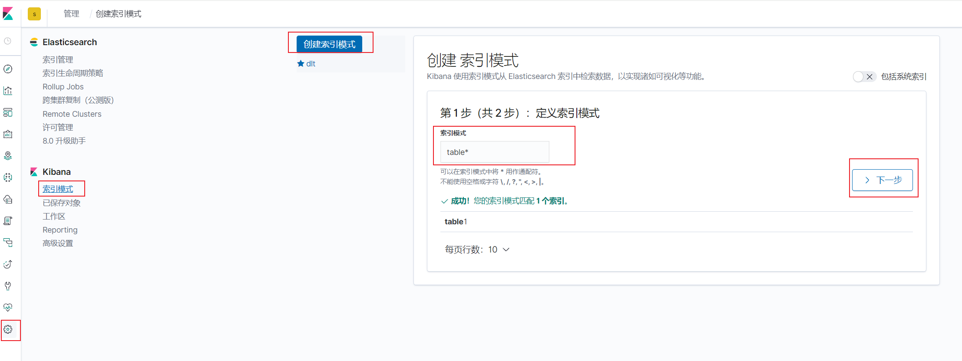This screenshot has height=361, width=962.
Task: Click the 管理 breadcrumb
Action: 71,14
